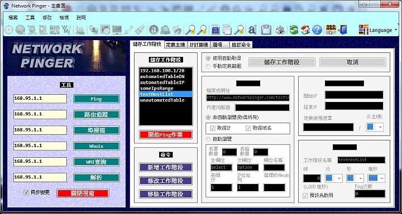
Task: Click the 檔案或網址 URL input field
Action: pos(248,98)
